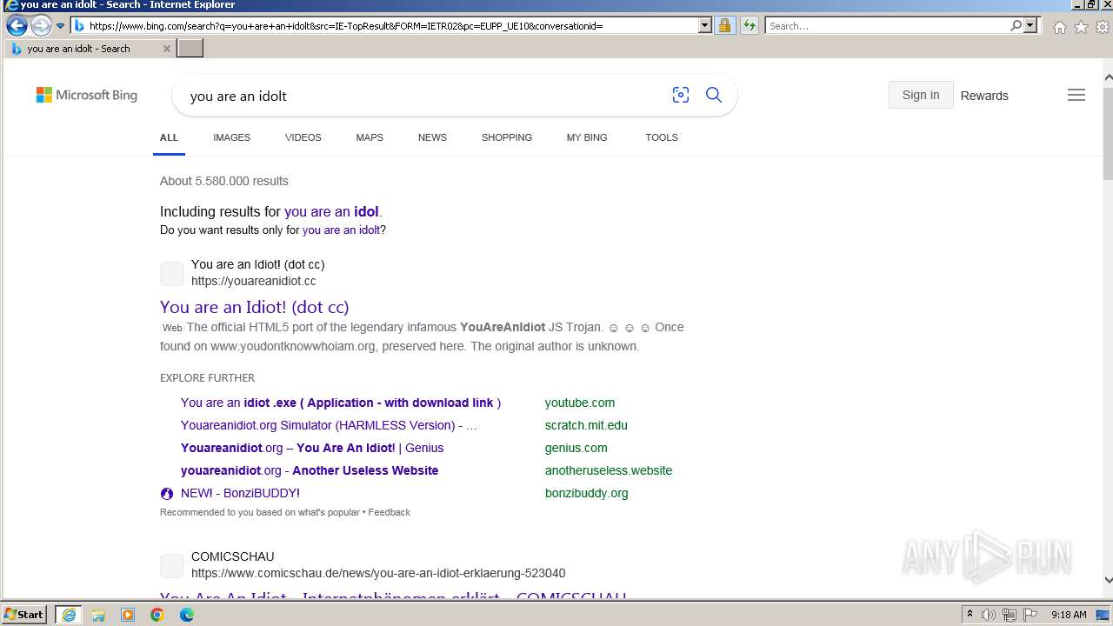Open the comicschau.de result URL

pos(378,573)
